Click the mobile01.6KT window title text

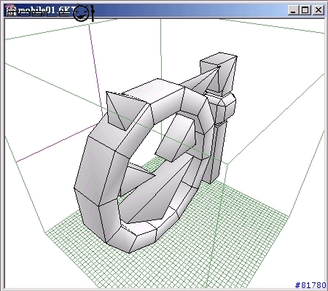46,10
